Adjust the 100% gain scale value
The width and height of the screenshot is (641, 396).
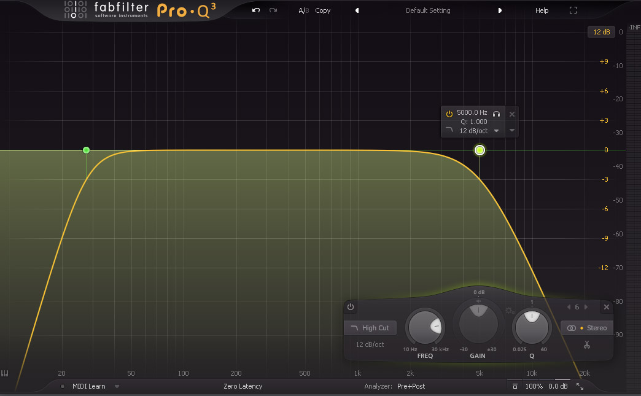(534, 386)
